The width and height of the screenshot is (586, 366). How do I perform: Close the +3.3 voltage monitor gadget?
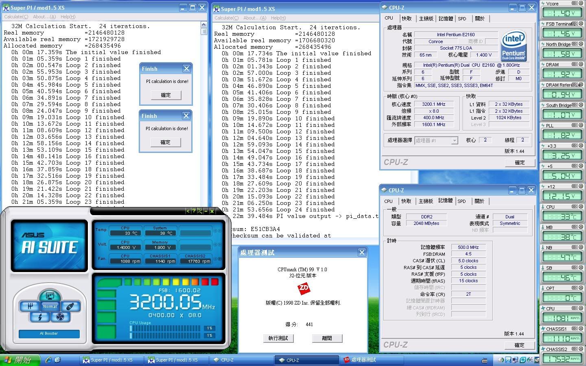pyautogui.click(x=581, y=146)
